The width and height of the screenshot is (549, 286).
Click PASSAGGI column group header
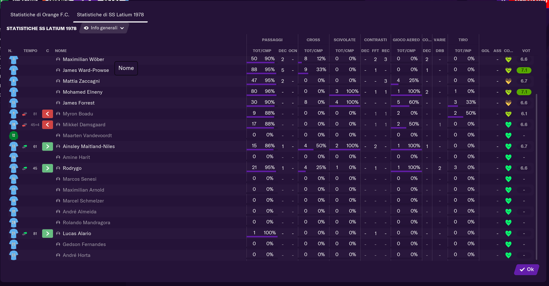point(272,40)
